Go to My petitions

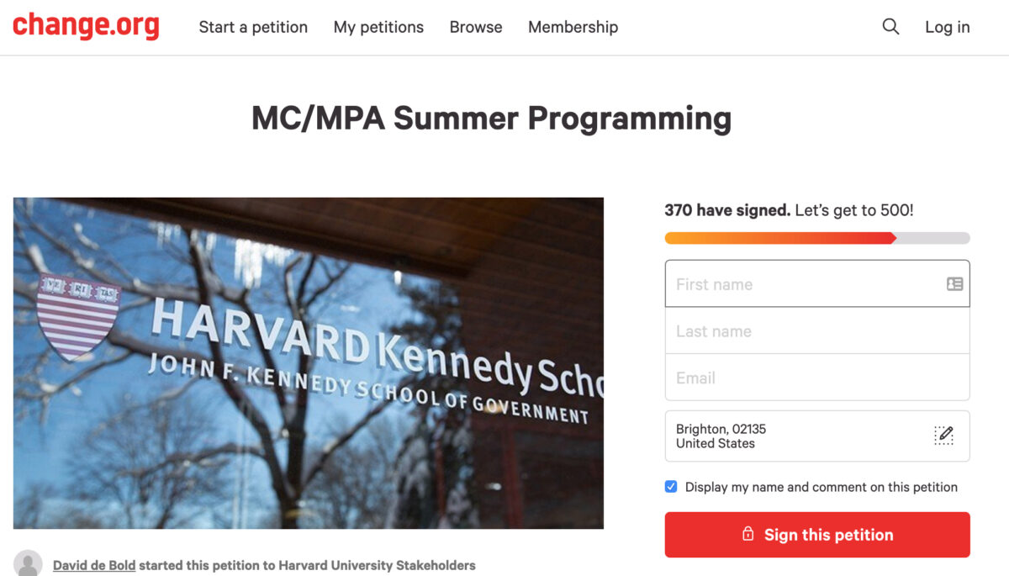[x=378, y=27]
